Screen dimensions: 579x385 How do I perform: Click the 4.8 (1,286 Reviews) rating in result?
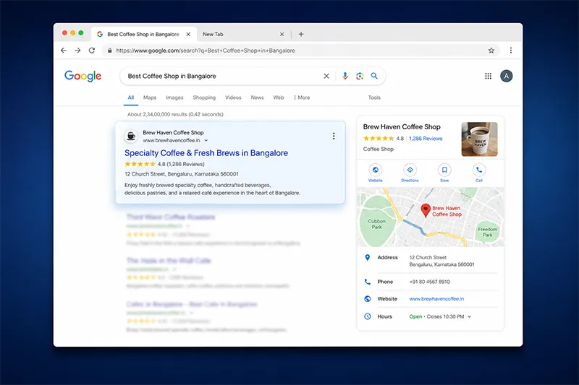click(x=164, y=164)
